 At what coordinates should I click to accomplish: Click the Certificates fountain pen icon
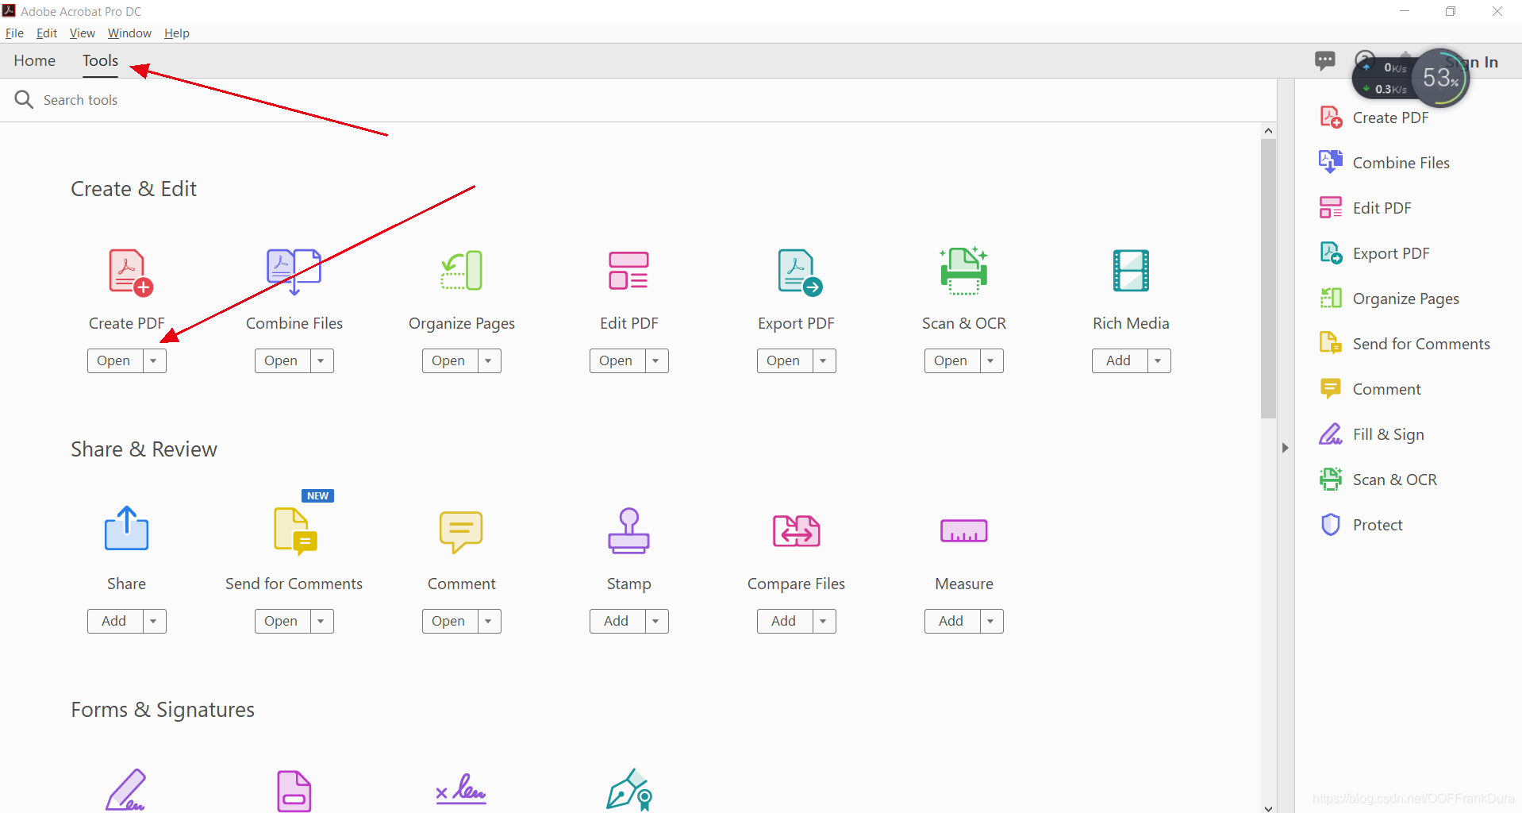point(629,790)
